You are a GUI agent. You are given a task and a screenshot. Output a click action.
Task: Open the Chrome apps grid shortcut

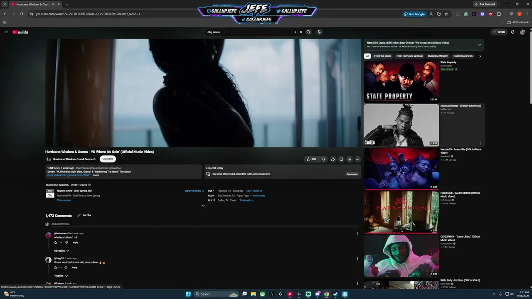click(x=5, y=22)
